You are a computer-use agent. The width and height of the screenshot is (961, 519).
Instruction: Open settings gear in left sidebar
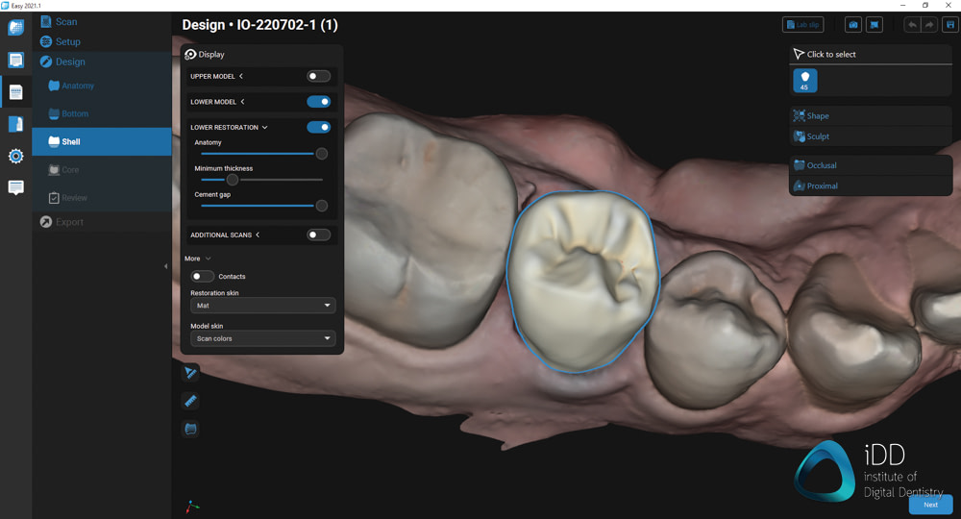point(15,156)
